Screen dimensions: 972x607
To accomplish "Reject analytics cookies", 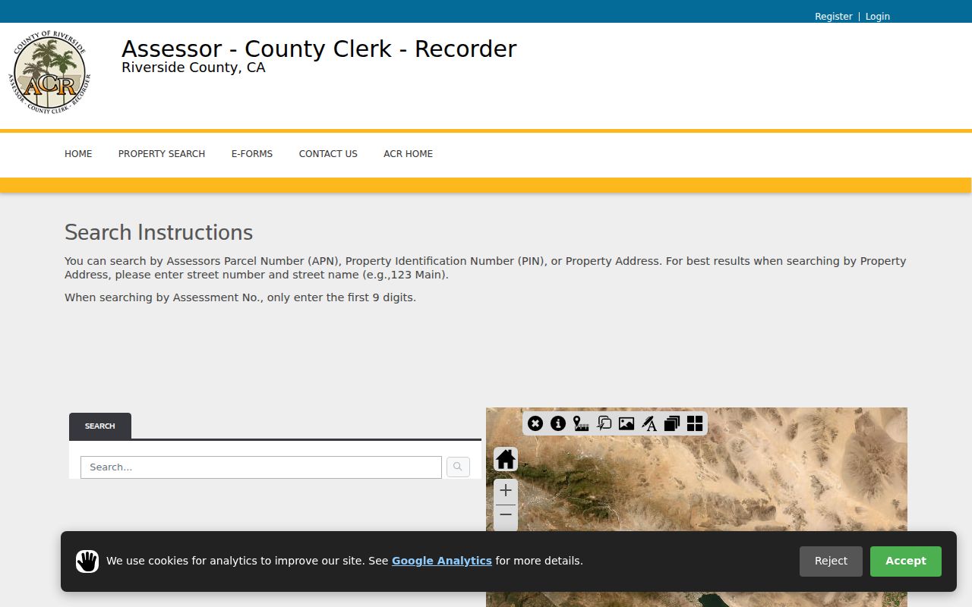I will click(x=831, y=561).
